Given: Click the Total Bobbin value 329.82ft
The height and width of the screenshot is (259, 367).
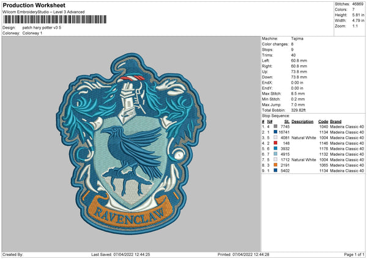Looking at the screenshot, I should tap(298, 110).
